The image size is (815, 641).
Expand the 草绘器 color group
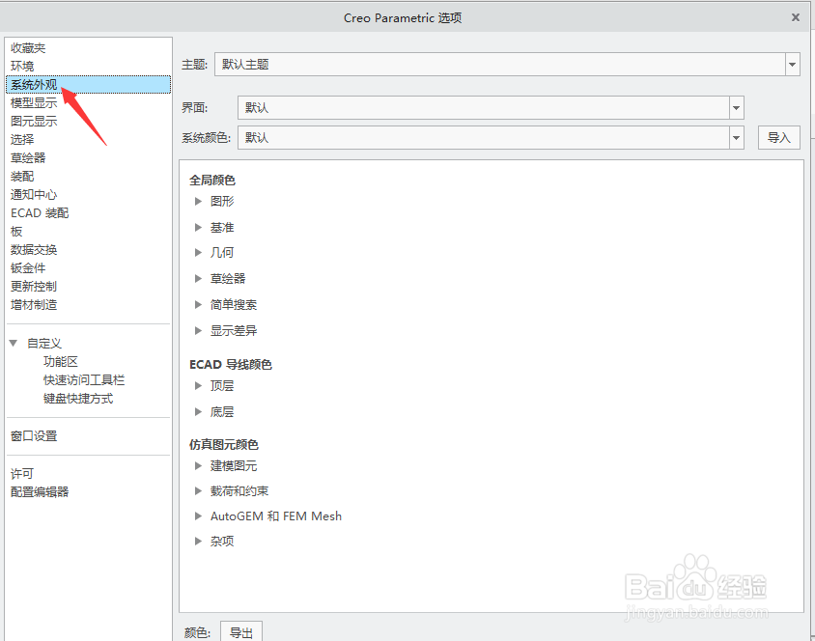(198, 278)
